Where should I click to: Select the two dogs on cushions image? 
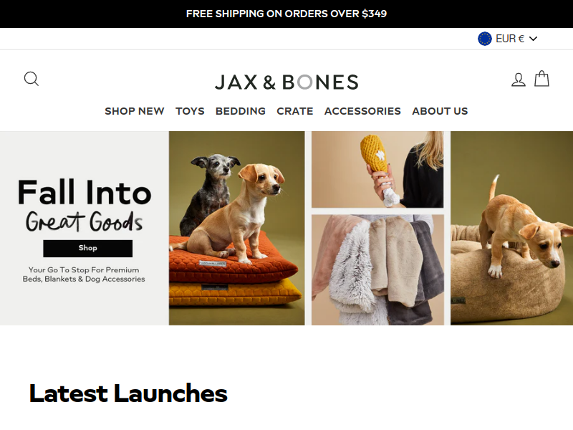click(236, 228)
